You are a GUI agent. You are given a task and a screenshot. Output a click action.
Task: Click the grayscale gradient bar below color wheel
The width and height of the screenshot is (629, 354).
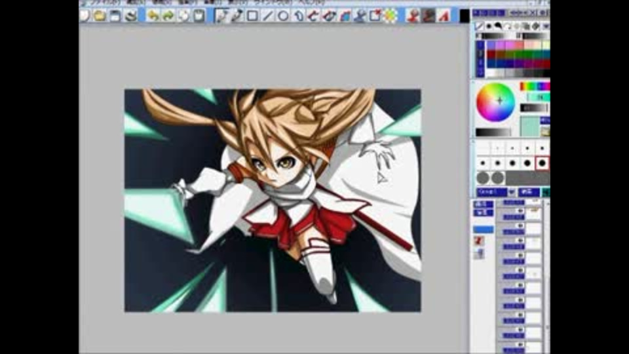pyautogui.click(x=493, y=132)
